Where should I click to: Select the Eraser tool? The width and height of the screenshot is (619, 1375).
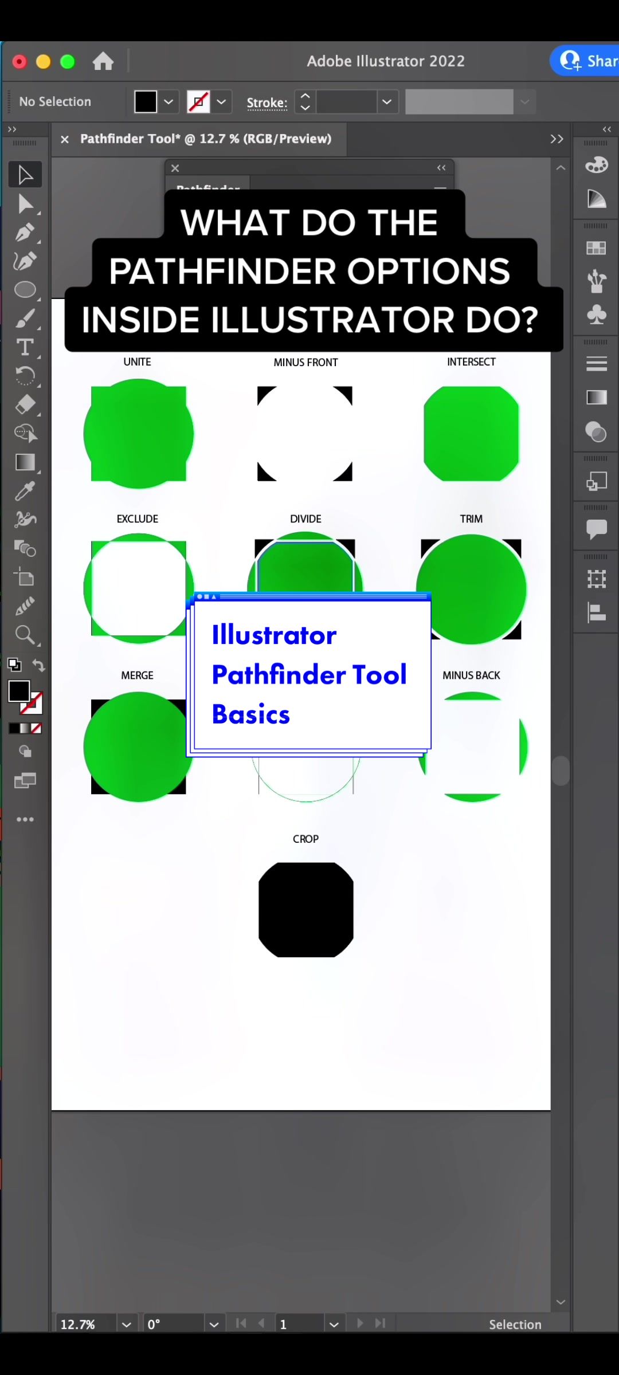(25, 404)
